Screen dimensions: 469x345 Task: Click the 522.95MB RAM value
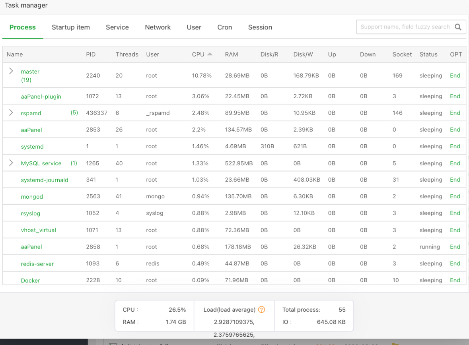(239, 163)
